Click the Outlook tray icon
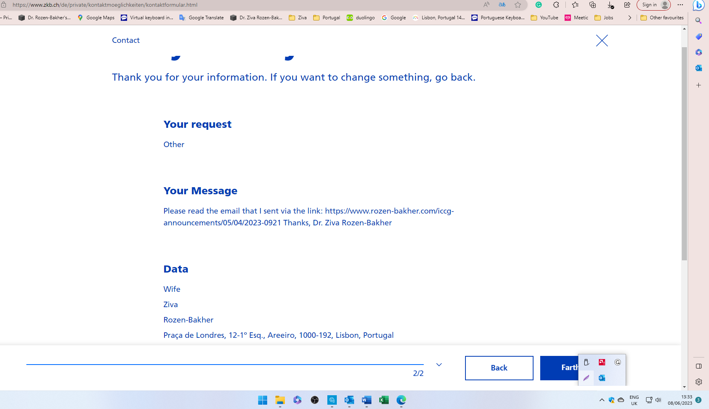The image size is (709, 409). click(602, 378)
